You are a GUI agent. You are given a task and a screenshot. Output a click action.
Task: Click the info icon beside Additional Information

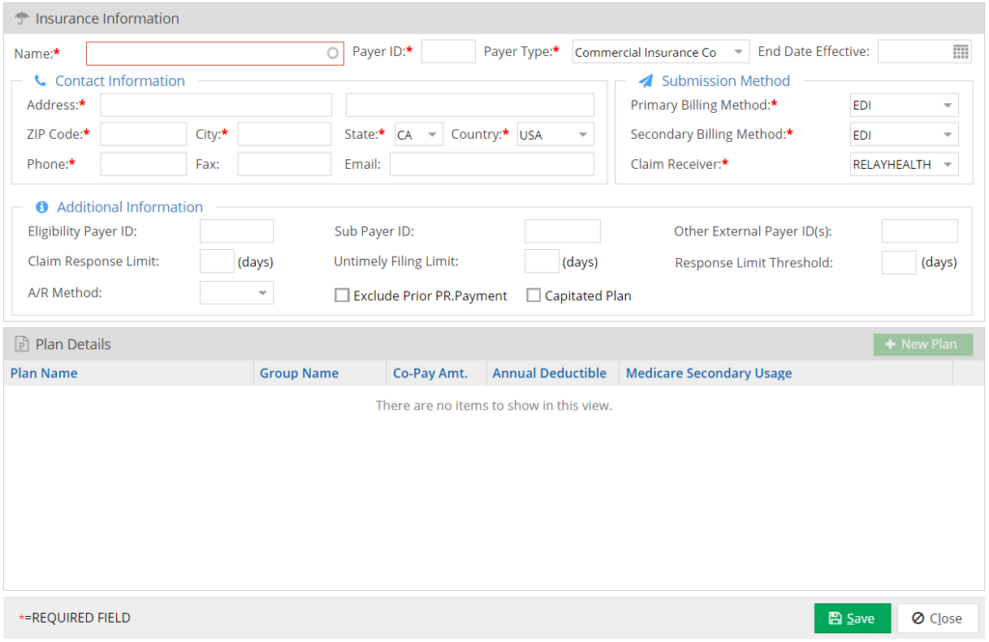(x=42, y=207)
